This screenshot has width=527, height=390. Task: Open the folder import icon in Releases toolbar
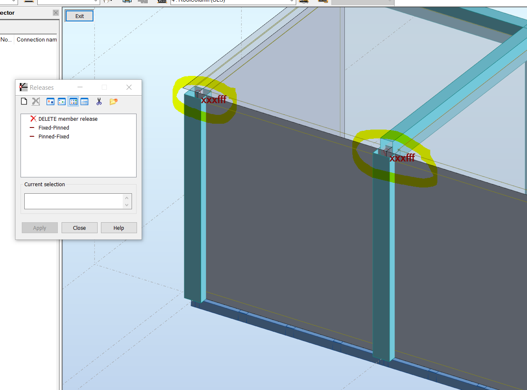coord(113,101)
